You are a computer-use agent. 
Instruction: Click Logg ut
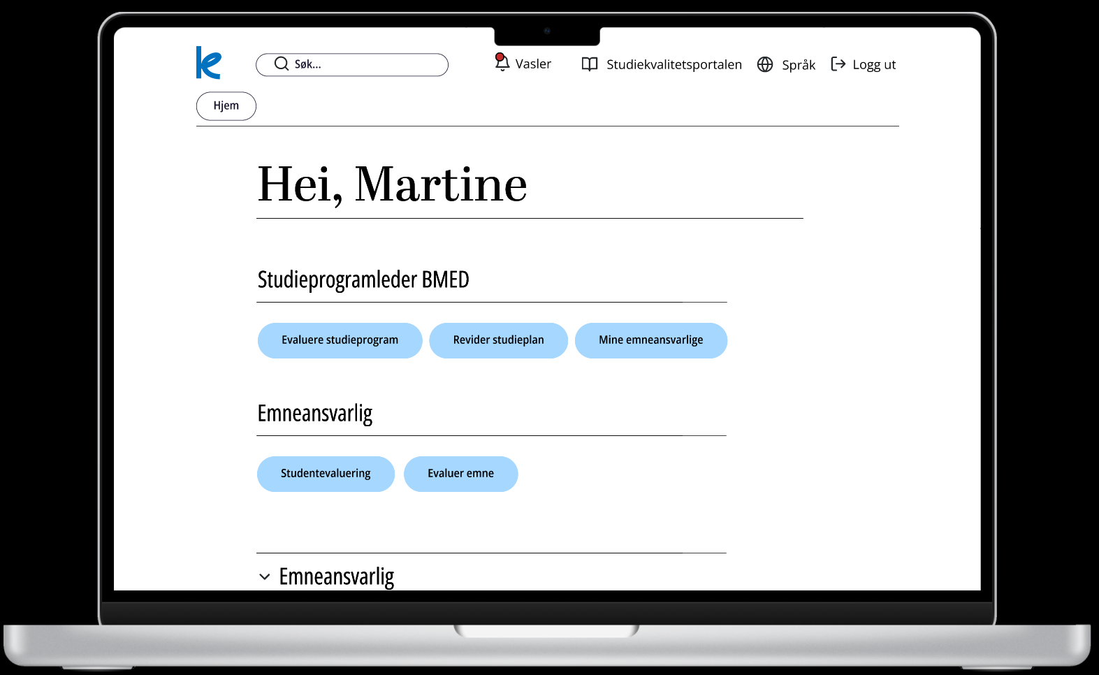[874, 65]
